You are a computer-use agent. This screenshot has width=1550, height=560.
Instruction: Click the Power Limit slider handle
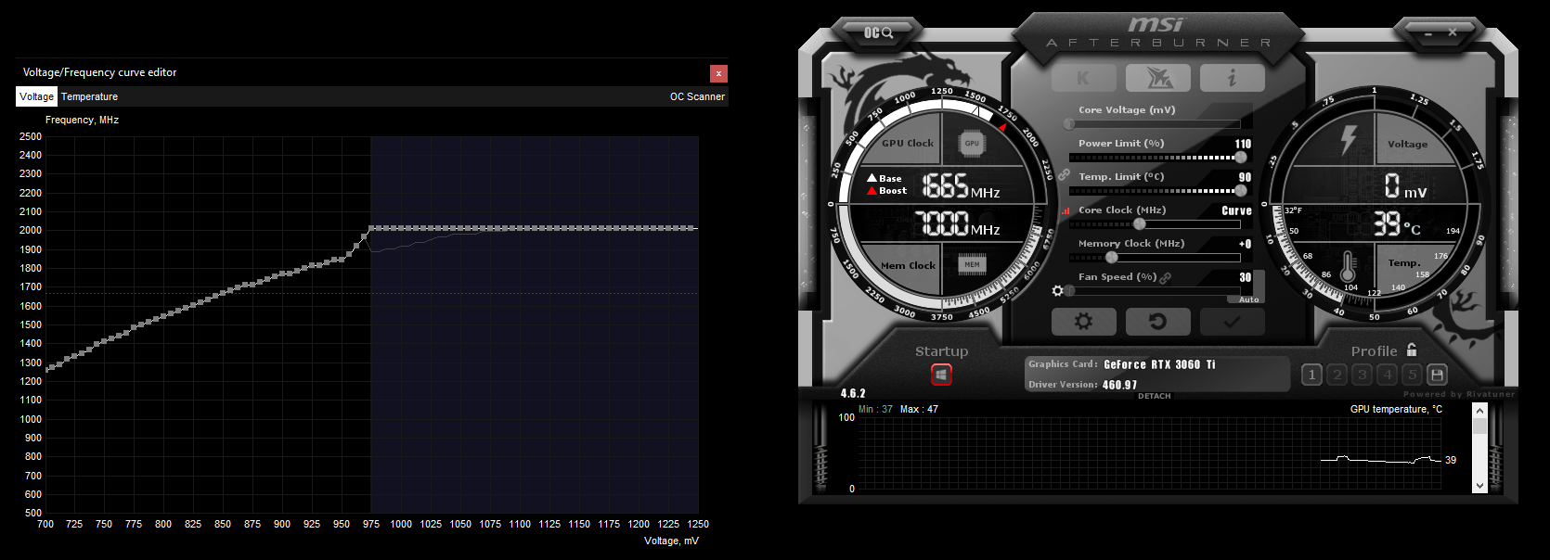[1240, 157]
